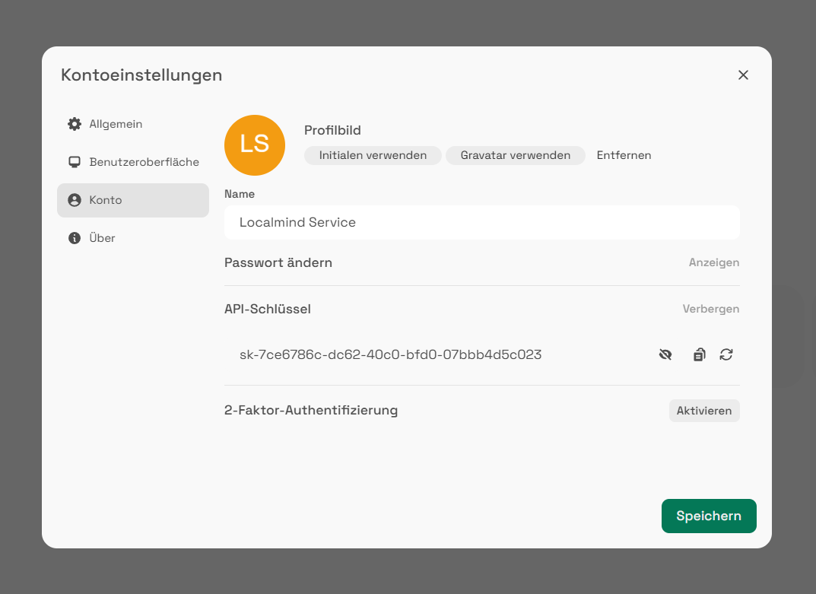Regenerate the API key using refresh icon

click(726, 354)
